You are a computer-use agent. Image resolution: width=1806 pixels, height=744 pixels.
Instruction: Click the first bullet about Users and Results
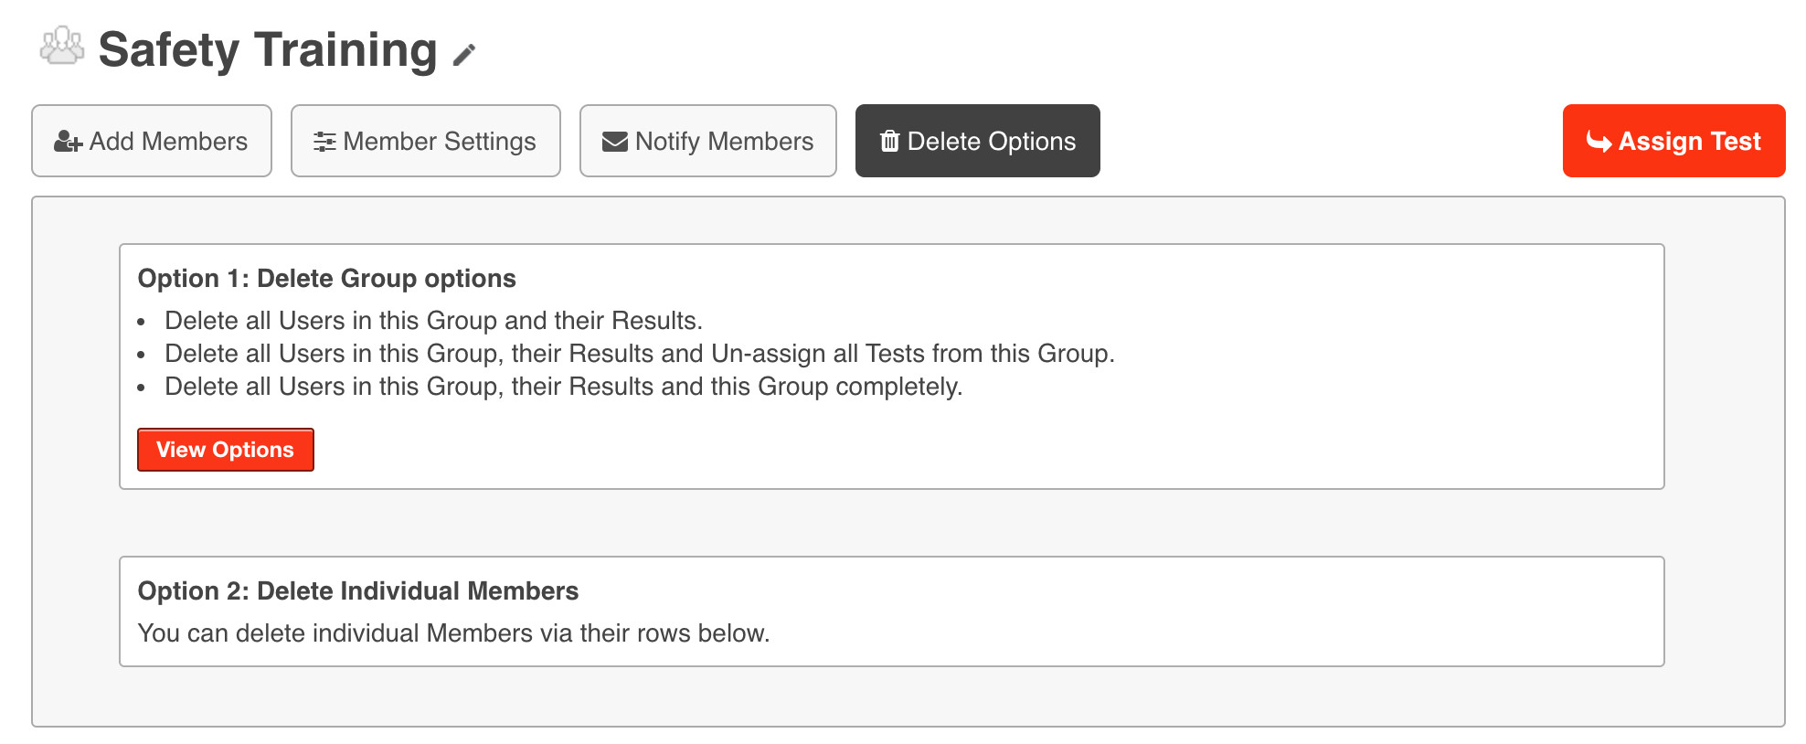point(433,321)
